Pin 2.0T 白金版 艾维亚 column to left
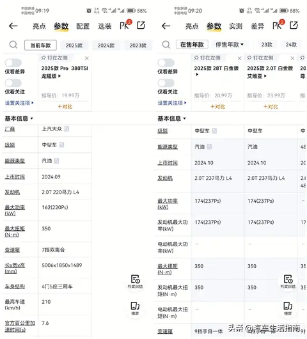 (x=260, y=58)
